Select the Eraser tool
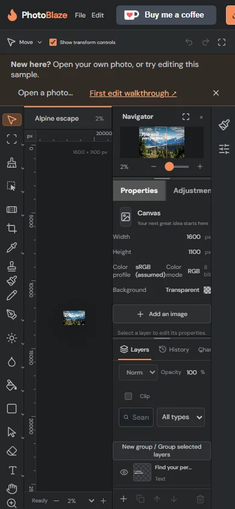This screenshot has height=509, width=235. click(x=11, y=451)
